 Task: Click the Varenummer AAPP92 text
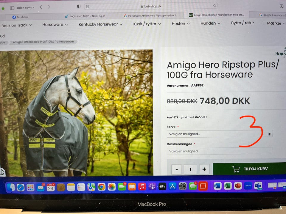tap(185, 85)
